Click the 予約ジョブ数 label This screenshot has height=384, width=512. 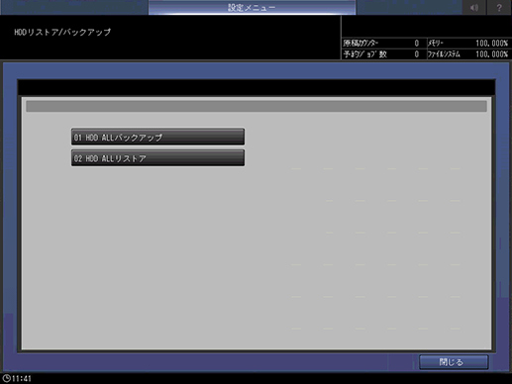[364, 54]
